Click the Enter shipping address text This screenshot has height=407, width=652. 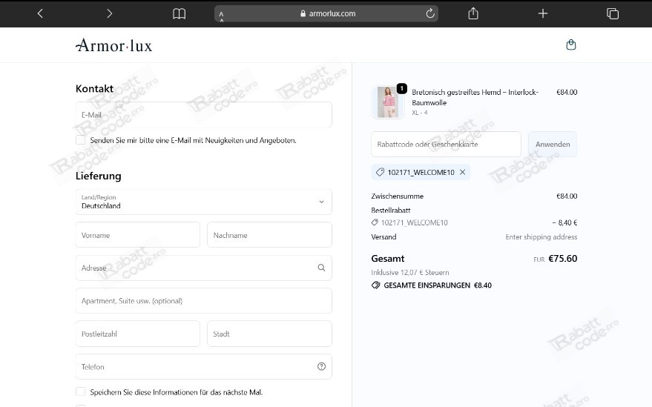[541, 236]
